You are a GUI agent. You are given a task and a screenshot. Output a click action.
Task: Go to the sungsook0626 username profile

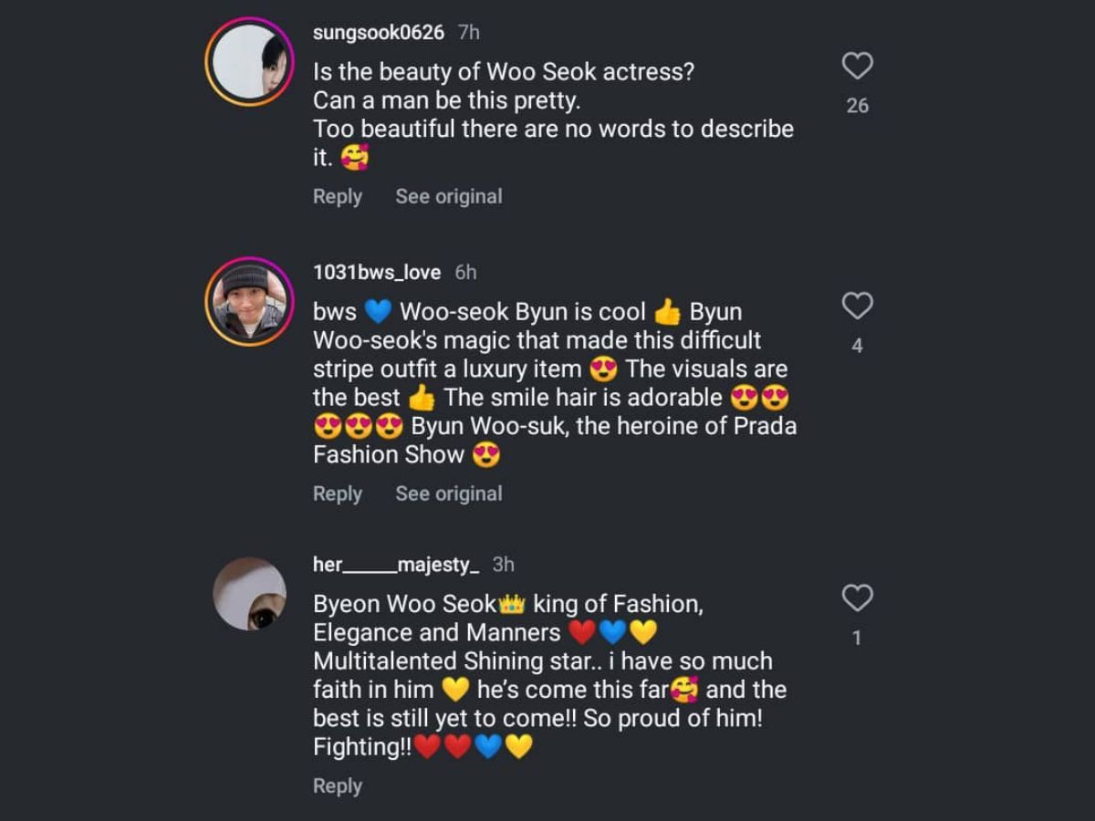378,33
